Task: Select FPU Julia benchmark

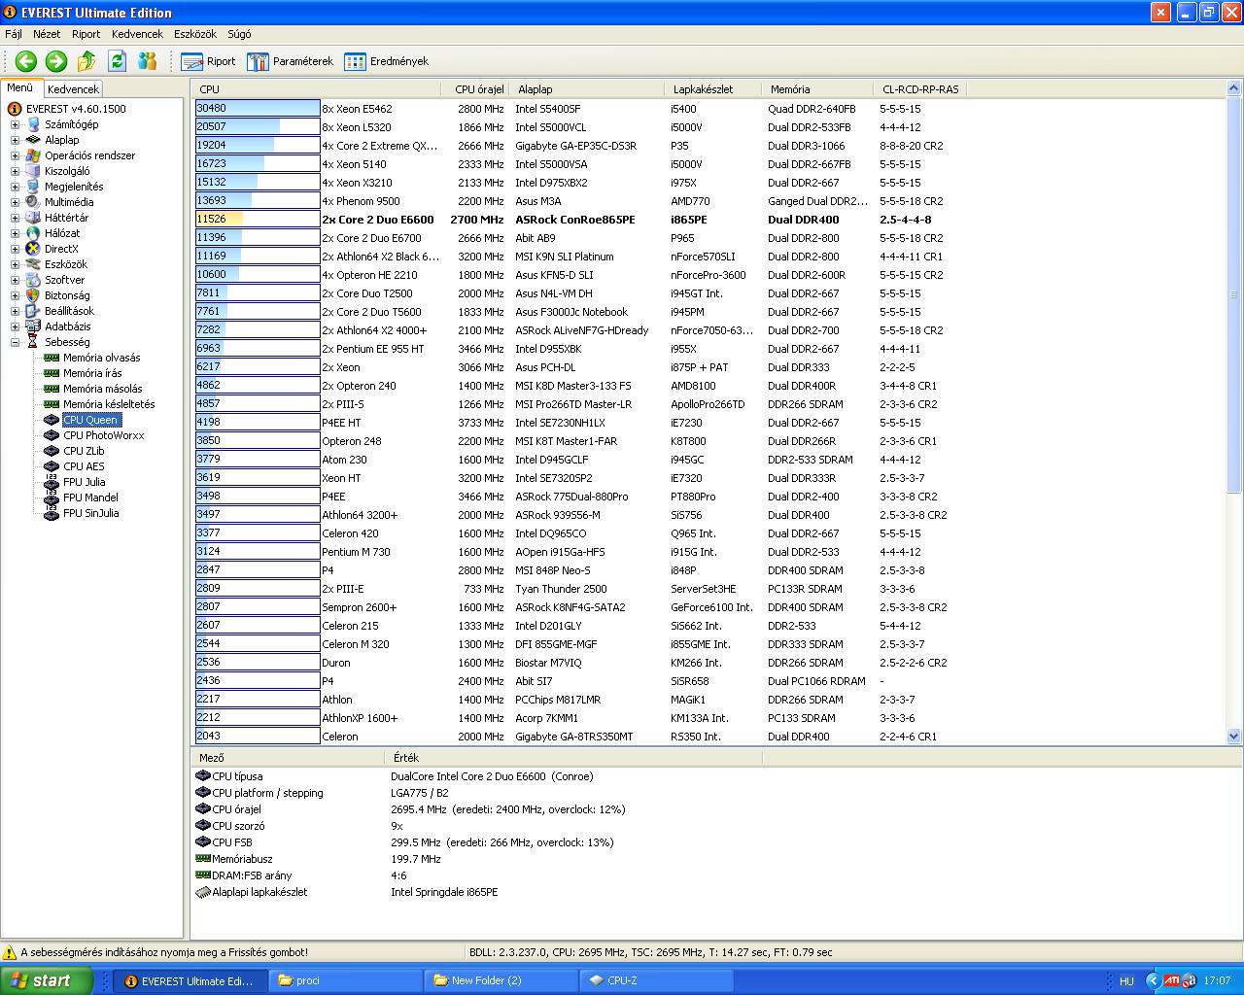Action: coord(85,482)
